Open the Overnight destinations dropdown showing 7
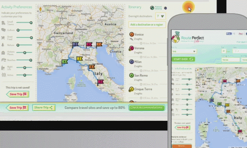 pos(160,16)
